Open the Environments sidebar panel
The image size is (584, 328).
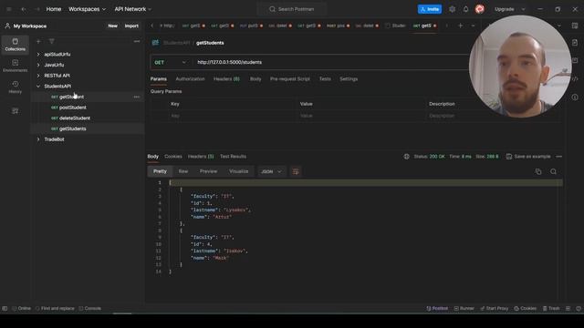(15, 66)
